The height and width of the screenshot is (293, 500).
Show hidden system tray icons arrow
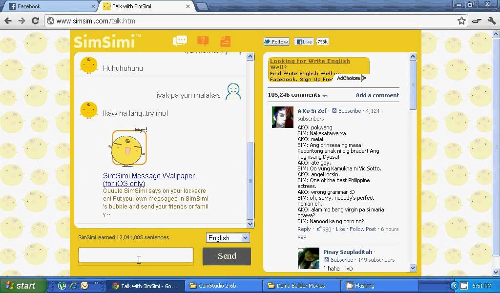click(455, 286)
